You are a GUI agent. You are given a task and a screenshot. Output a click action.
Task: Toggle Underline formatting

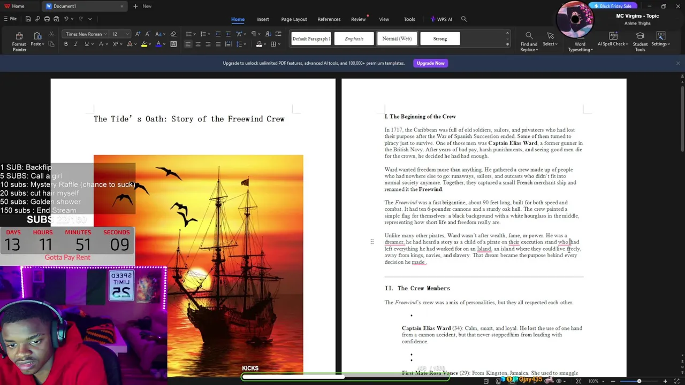(x=86, y=44)
